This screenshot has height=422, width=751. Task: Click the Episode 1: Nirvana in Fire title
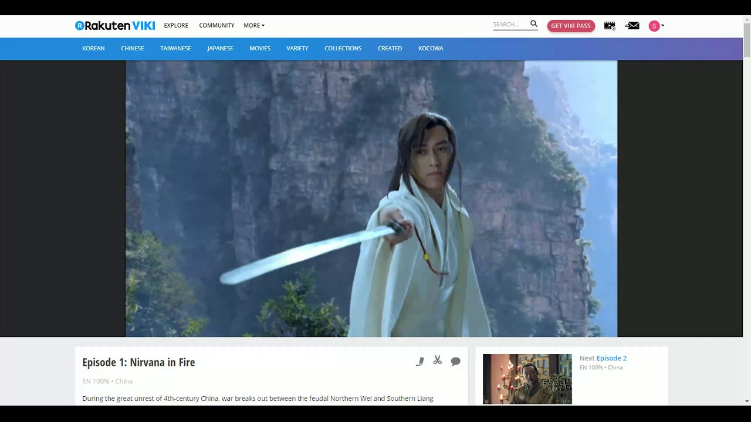pos(138,362)
